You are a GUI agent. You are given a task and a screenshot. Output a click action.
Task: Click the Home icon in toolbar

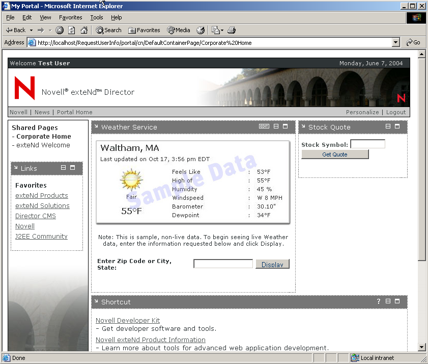[84, 30]
